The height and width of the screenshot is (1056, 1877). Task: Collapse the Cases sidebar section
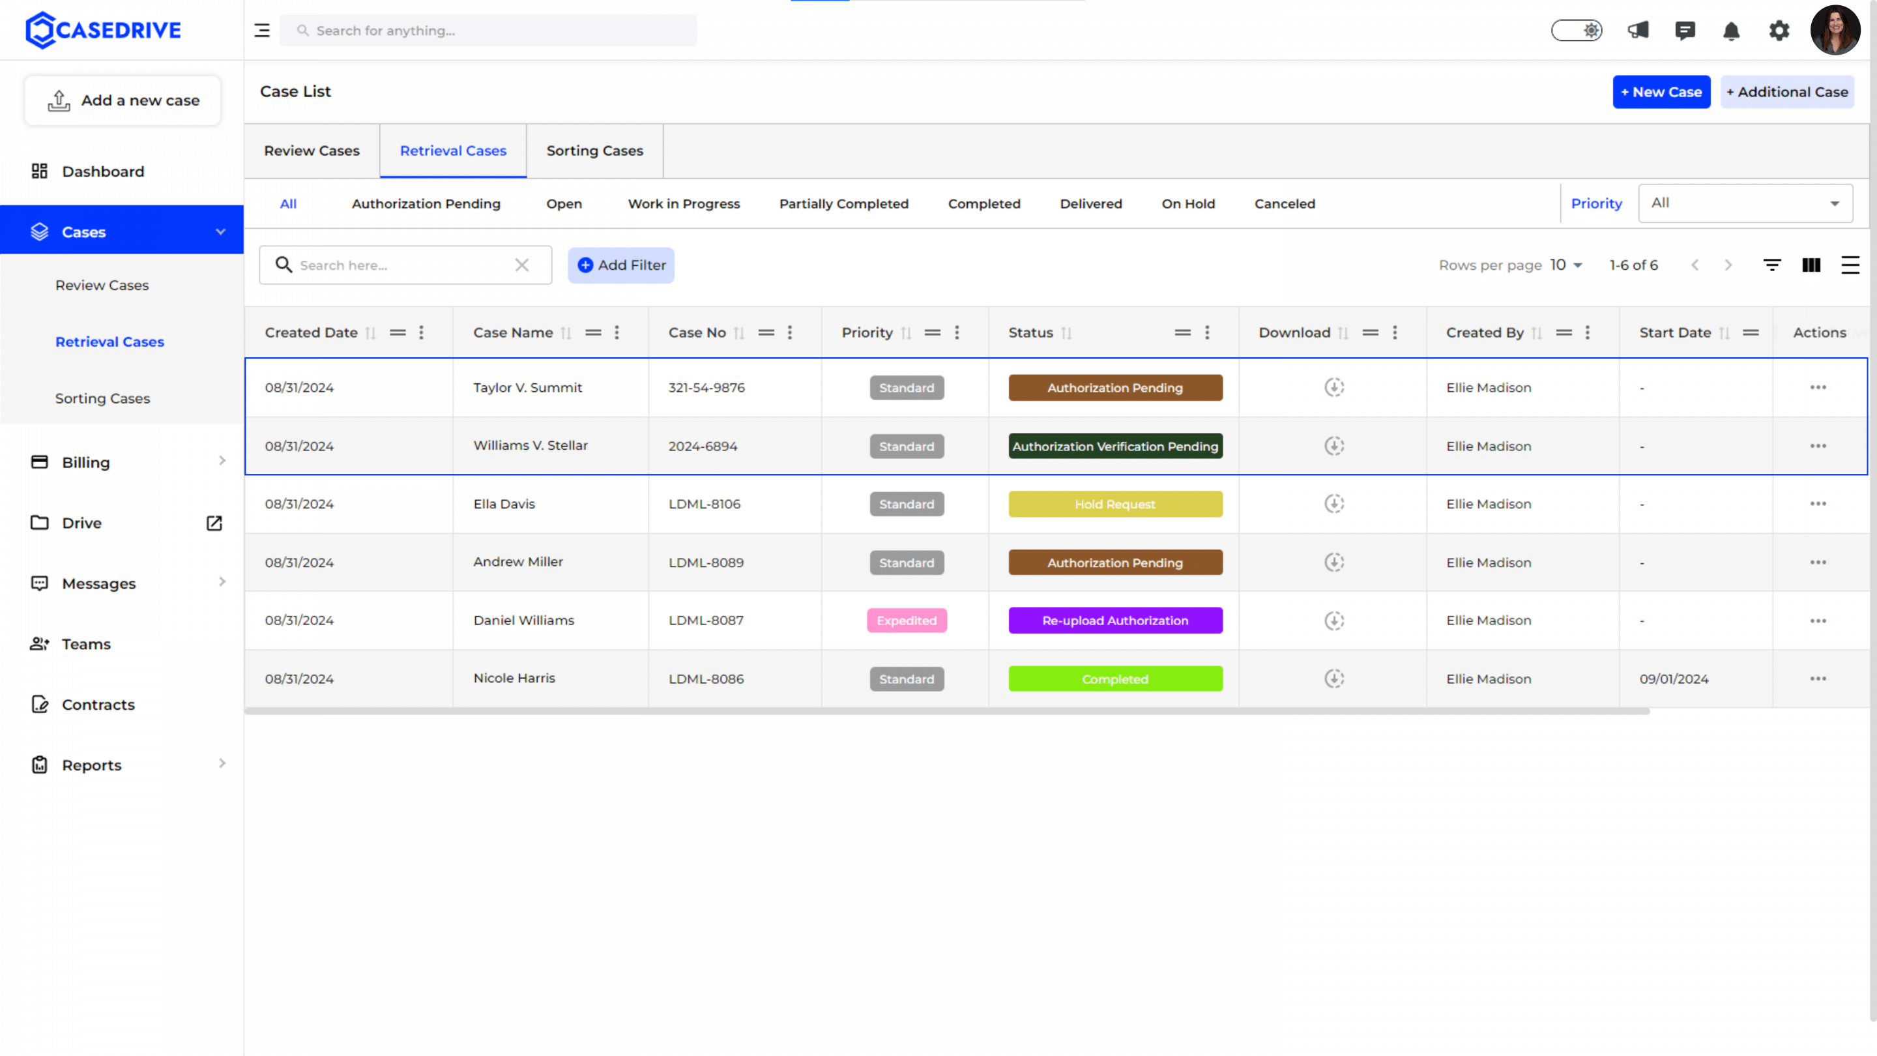(x=220, y=232)
